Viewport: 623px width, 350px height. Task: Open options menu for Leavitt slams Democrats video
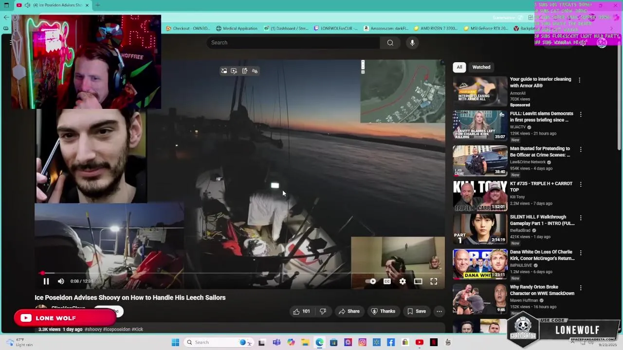coord(580,114)
